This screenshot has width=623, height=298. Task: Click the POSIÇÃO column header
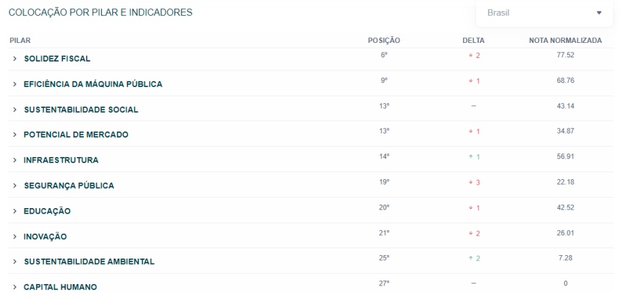pos(383,41)
